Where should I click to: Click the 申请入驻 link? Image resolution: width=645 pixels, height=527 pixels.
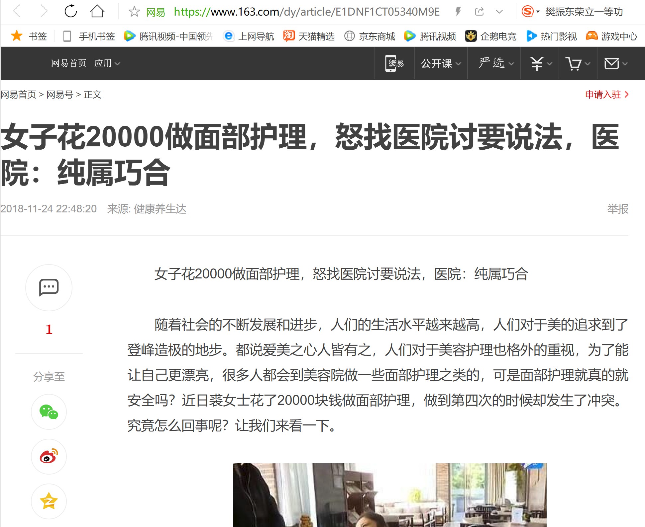pos(607,95)
